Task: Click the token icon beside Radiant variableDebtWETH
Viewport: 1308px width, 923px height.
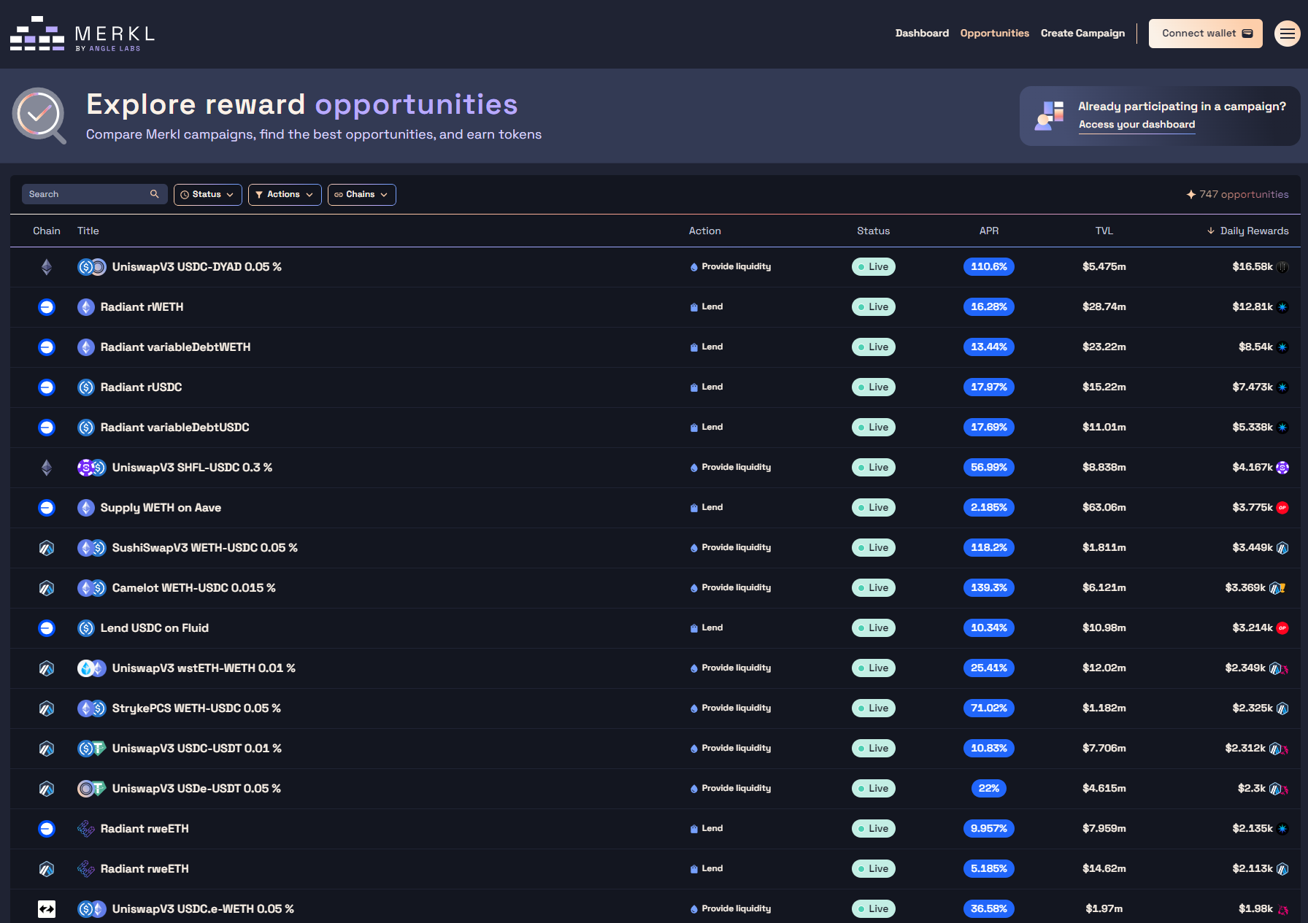Action: click(x=86, y=347)
